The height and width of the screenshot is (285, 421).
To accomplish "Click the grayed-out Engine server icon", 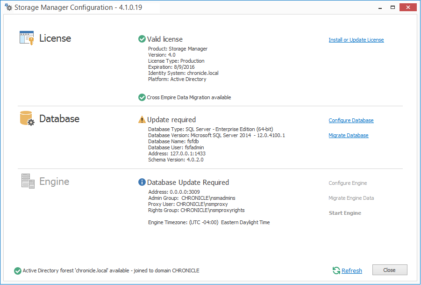I will pyautogui.click(x=28, y=181).
